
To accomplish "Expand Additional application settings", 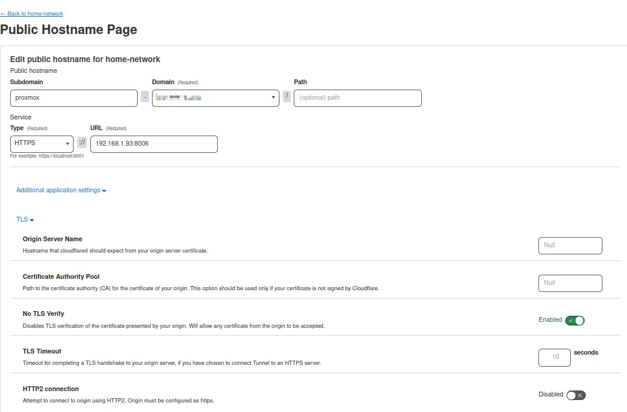I will [61, 190].
